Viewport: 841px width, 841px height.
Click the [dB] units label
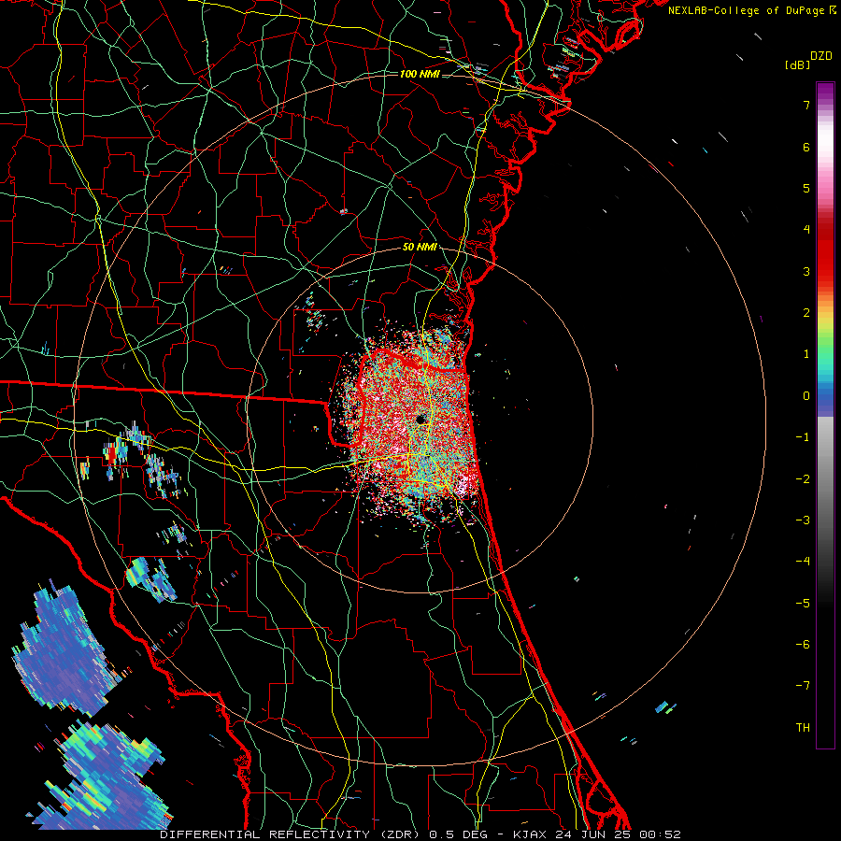[x=798, y=64]
